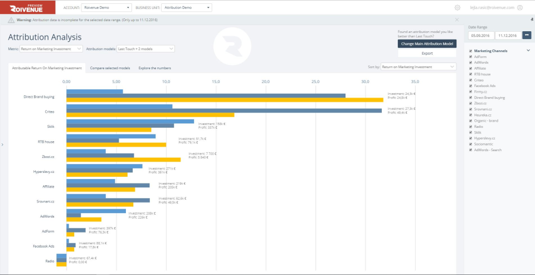Switch to Compare selected models tab
Screen dimensions: 535x275
click(x=110, y=68)
